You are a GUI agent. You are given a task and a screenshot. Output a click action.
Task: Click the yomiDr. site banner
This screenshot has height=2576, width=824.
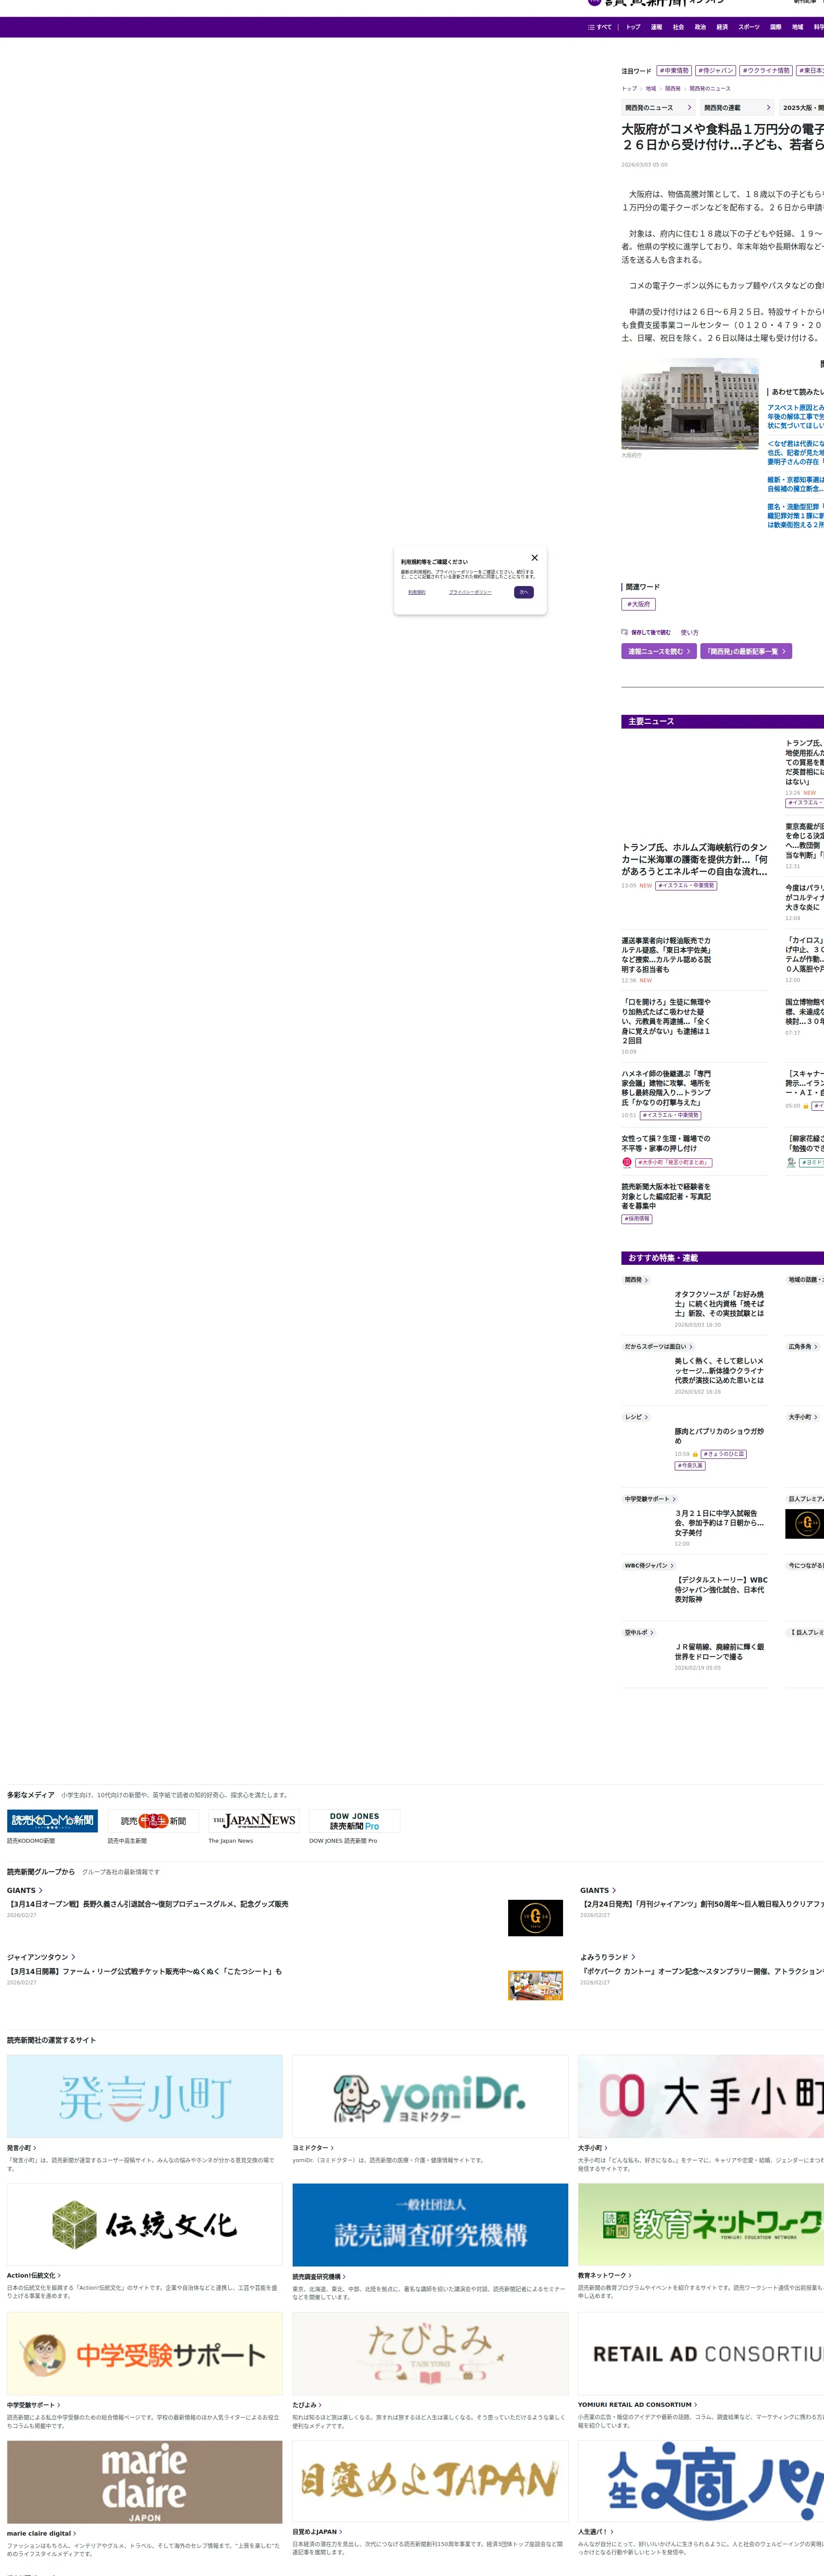tap(430, 2097)
